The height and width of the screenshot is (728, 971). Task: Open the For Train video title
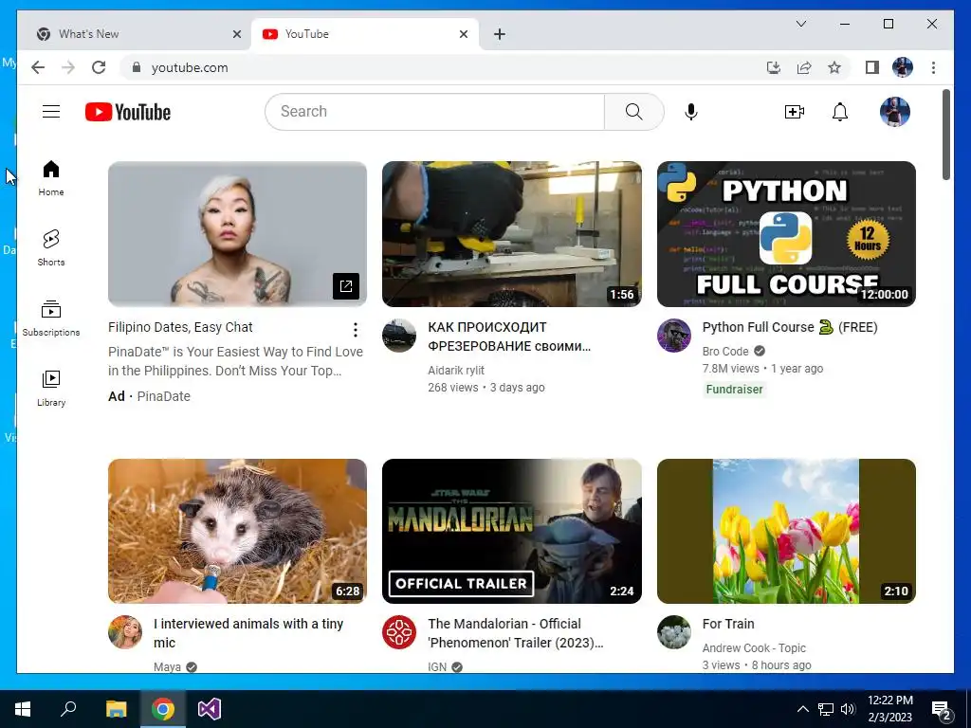(728, 624)
